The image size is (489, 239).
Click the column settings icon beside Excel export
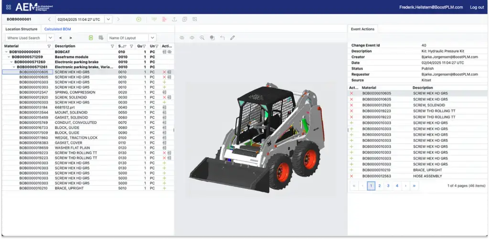[x=101, y=38]
